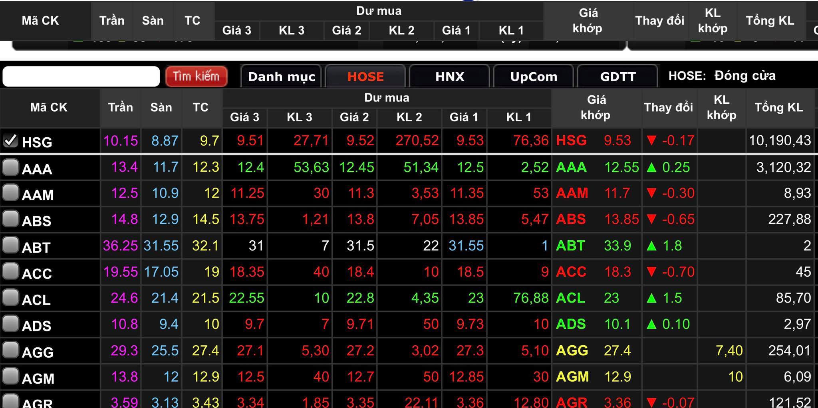Click the green up arrow for ABT
The width and height of the screenshot is (818, 408).
coord(651,246)
